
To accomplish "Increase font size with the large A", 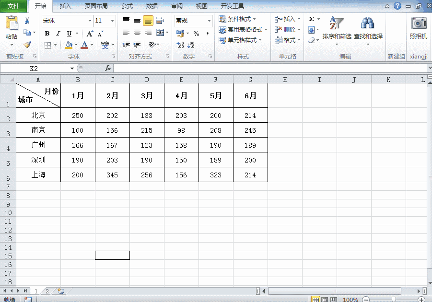I will (x=90, y=34).
